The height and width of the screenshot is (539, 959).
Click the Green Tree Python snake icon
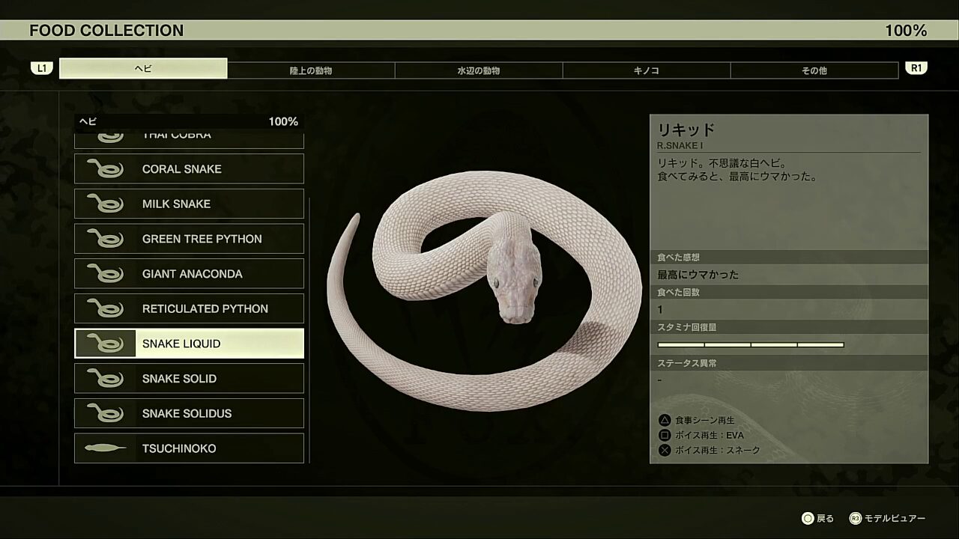pos(106,239)
